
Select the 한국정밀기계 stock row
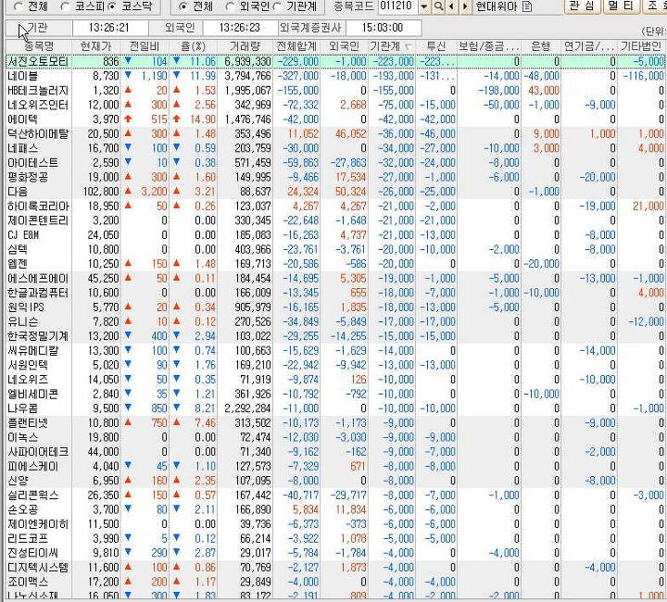click(x=335, y=336)
